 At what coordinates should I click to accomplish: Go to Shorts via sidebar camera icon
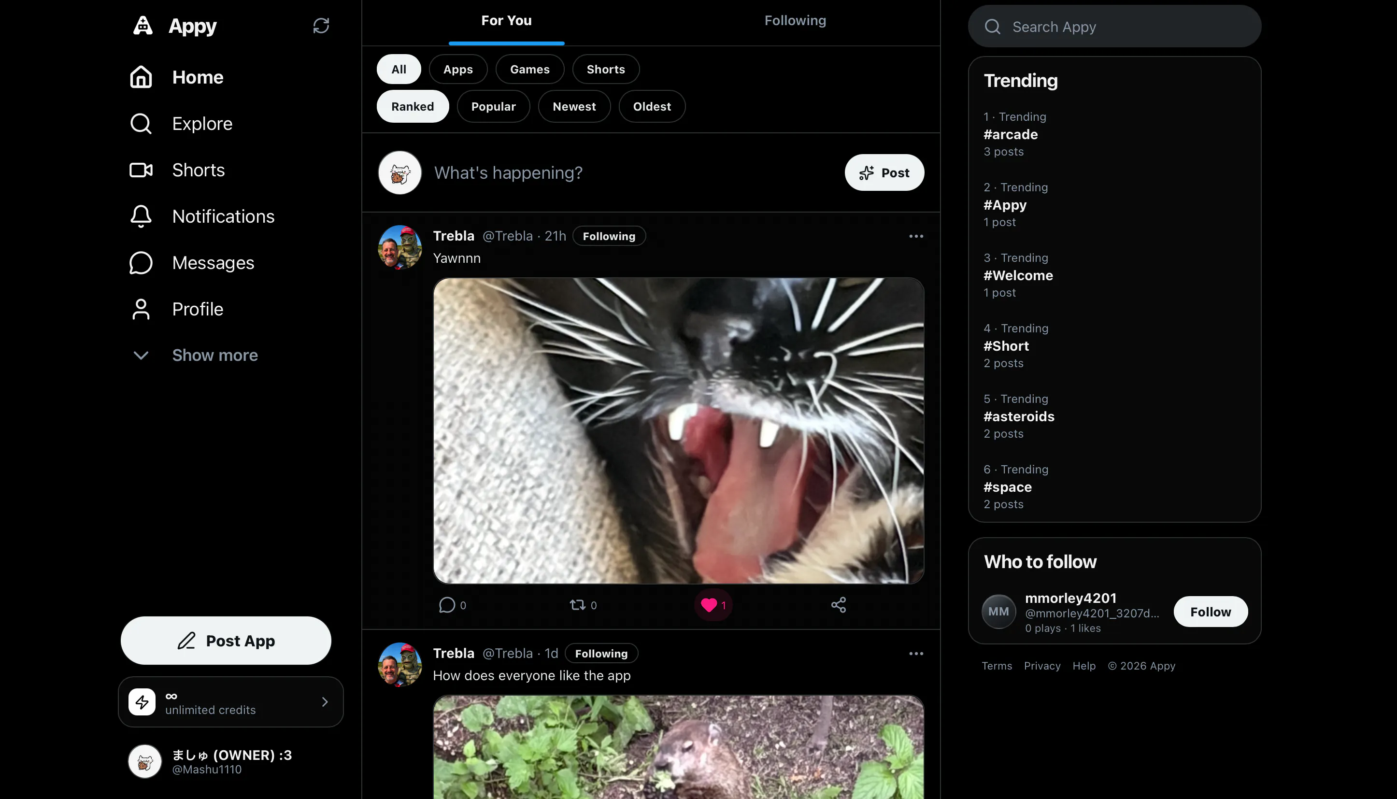(141, 170)
